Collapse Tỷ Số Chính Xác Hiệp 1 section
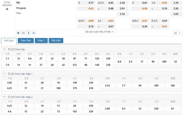 tap(4, 74)
